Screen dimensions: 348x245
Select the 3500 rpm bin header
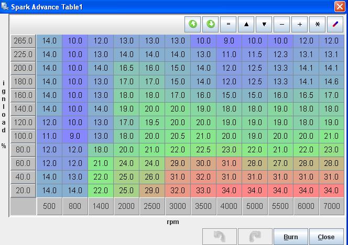click(203, 206)
